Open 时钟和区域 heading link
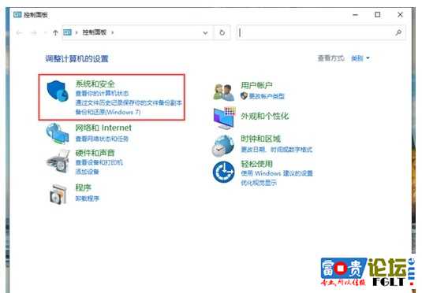 [x=260, y=139]
